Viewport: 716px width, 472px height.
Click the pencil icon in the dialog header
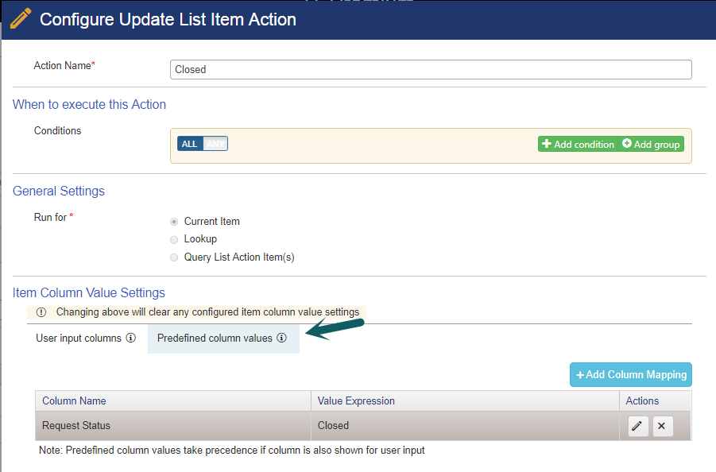(x=21, y=19)
